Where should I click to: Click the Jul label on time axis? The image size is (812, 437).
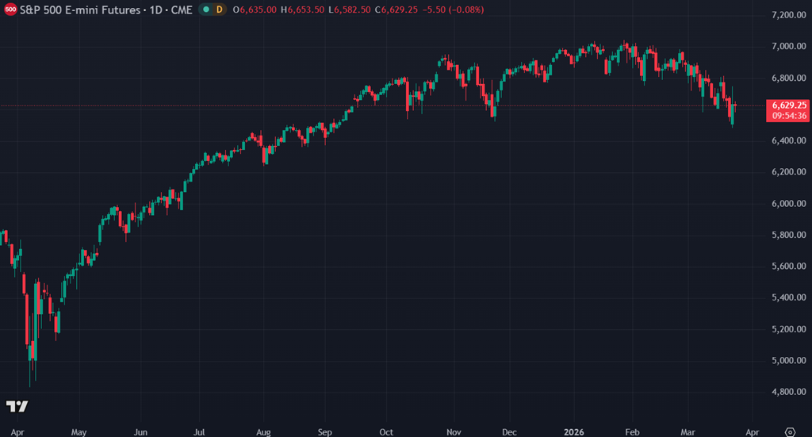coord(200,432)
